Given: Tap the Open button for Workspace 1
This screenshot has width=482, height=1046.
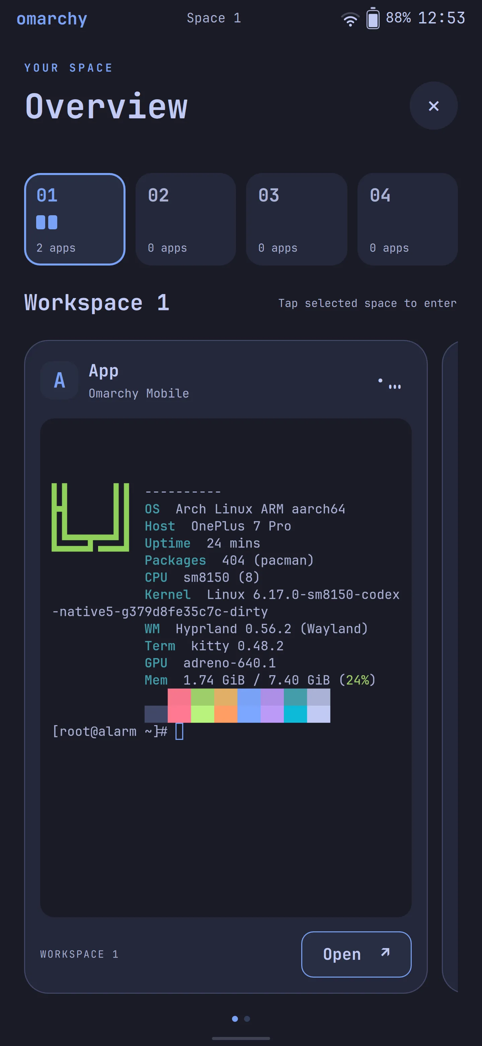Looking at the screenshot, I should pyautogui.click(x=356, y=954).
